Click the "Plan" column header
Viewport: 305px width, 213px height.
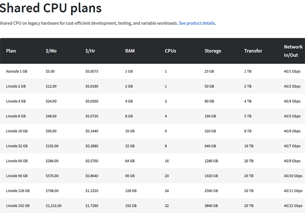click(x=11, y=51)
